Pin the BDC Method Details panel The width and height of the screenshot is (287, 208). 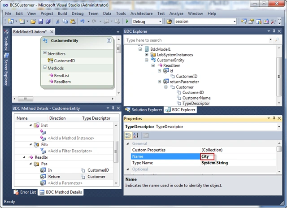(113, 108)
